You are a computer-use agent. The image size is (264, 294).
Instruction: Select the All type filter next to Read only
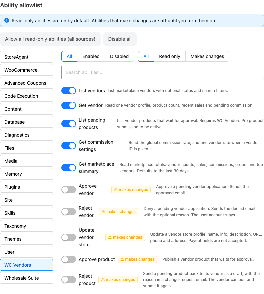146,56
